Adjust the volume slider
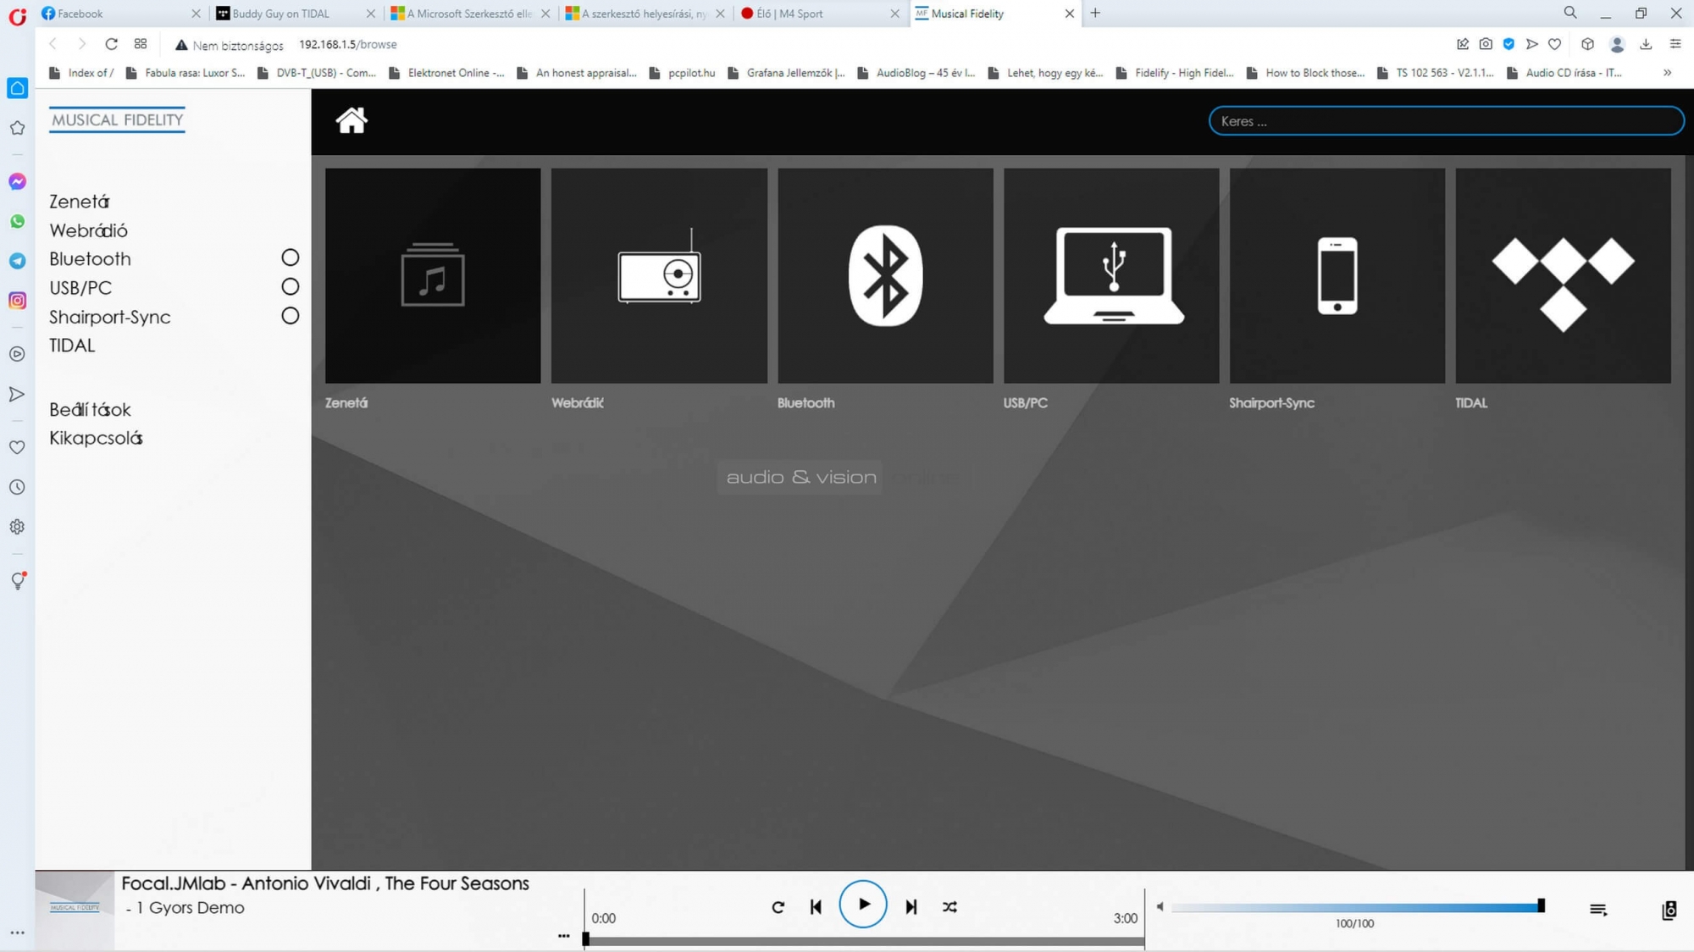Viewport: 1694px width, 952px height. tap(1358, 907)
